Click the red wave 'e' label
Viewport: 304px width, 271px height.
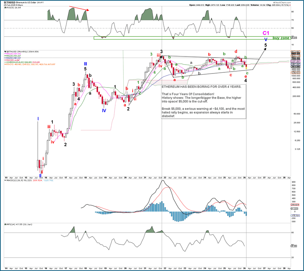pos(246,76)
